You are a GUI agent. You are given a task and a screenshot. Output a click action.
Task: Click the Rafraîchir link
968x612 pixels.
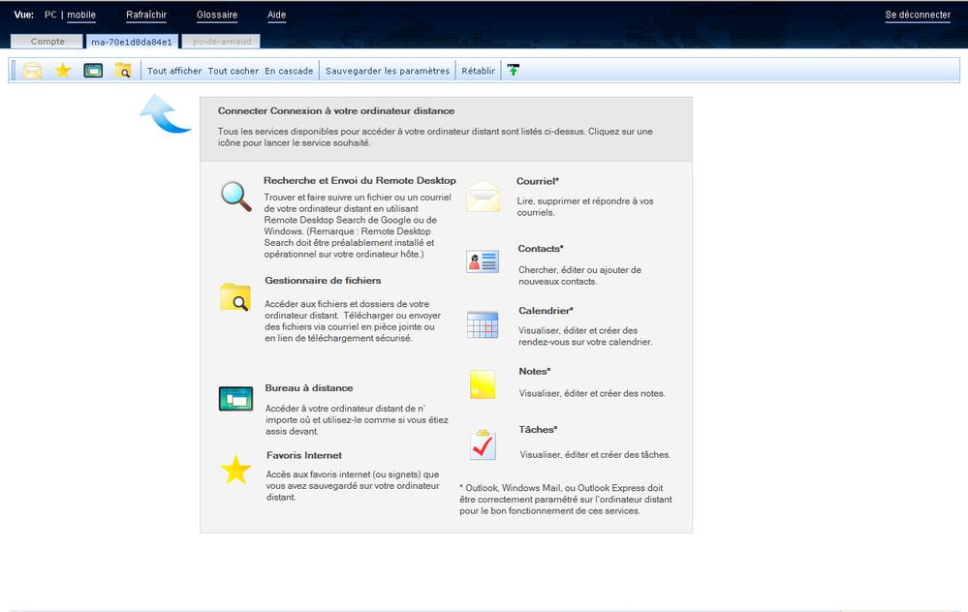click(x=146, y=15)
